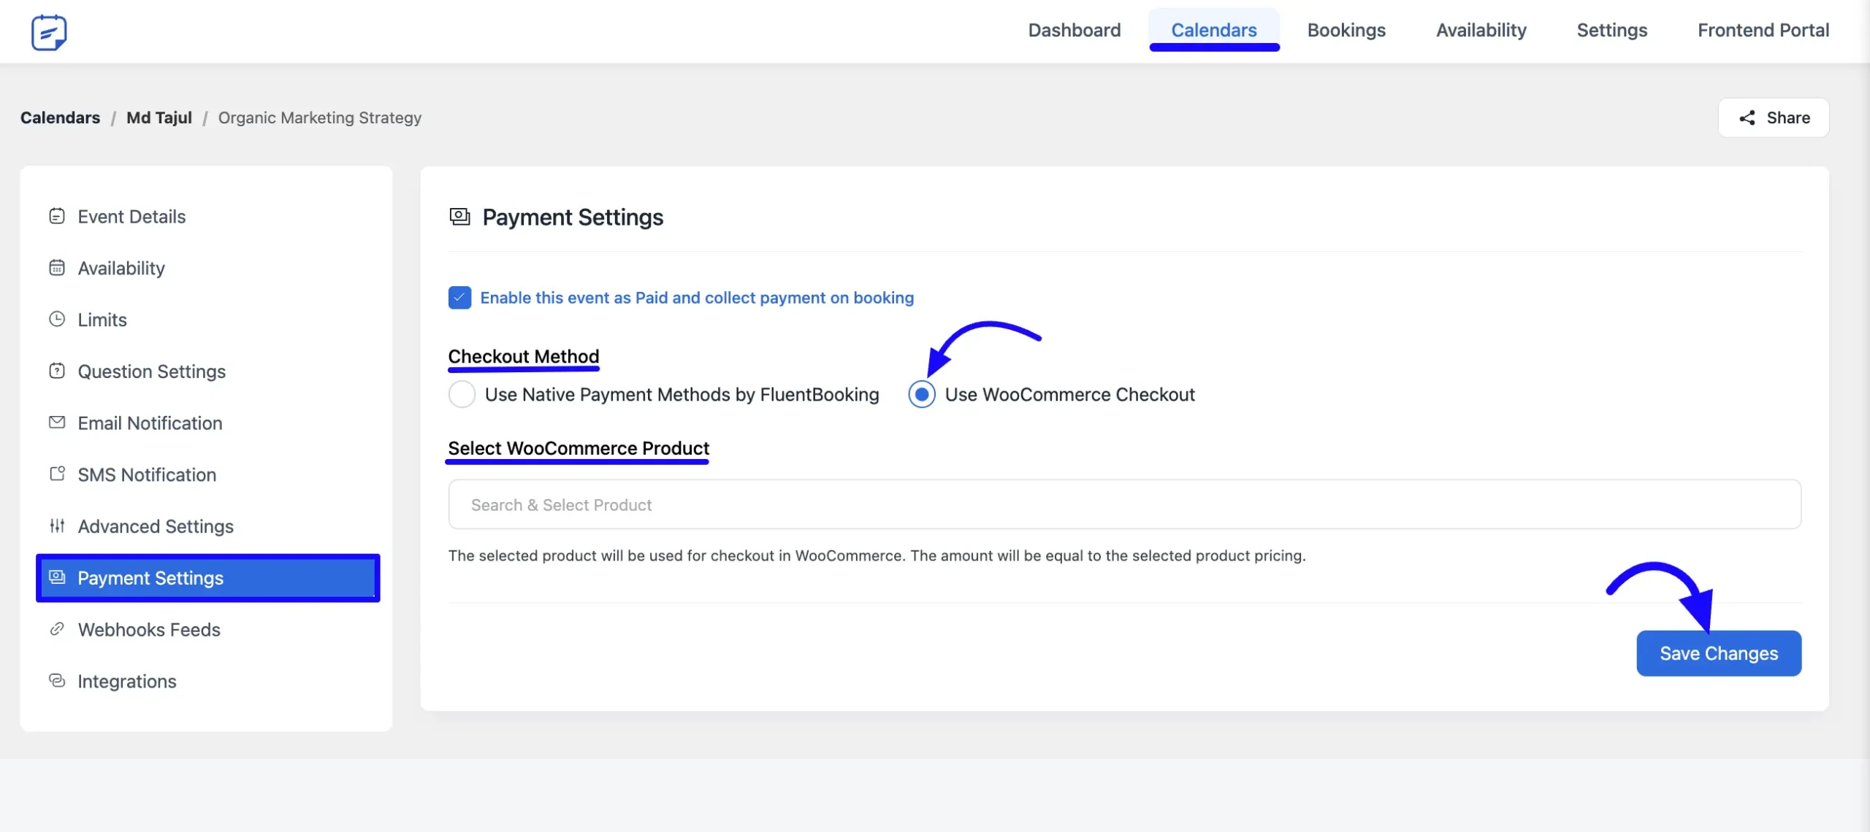This screenshot has height=832, width=1870.
Task: Click the Webhooks Feeds link icon
Action: point(57,629)
